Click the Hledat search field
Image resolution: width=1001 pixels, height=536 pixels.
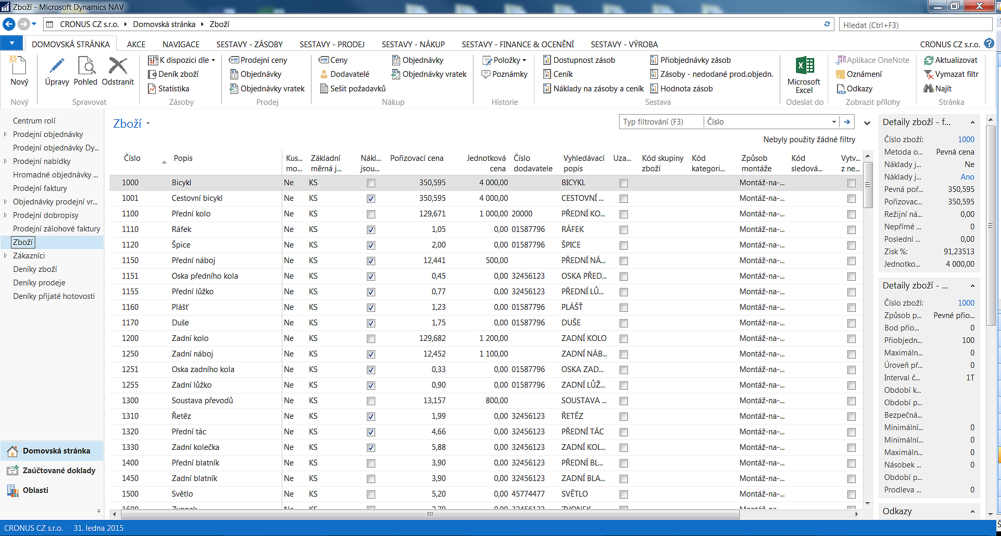click(915, 25)
